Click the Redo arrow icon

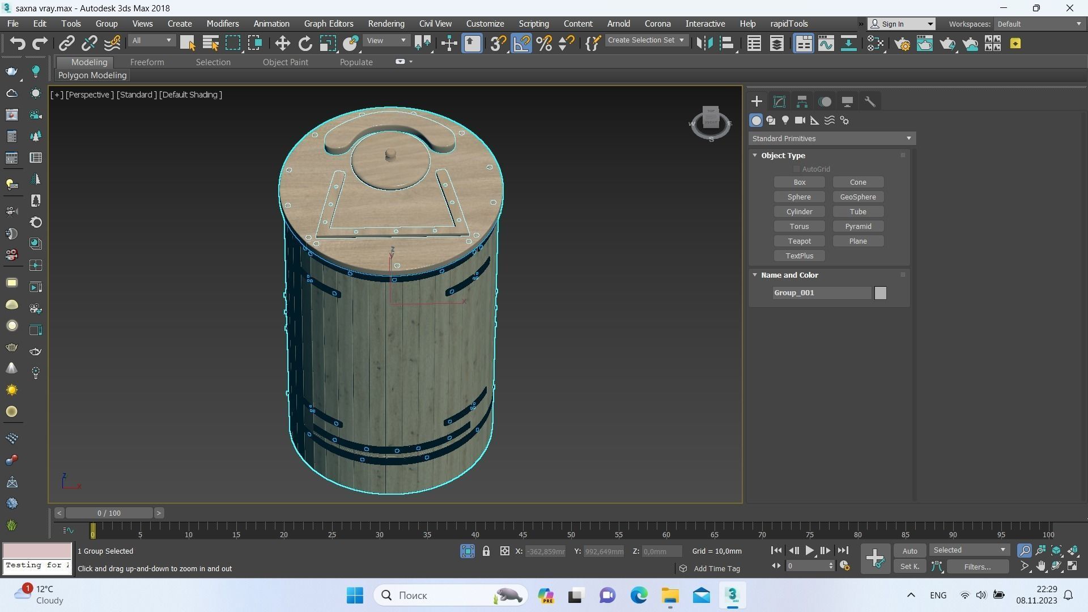[40, 43]
